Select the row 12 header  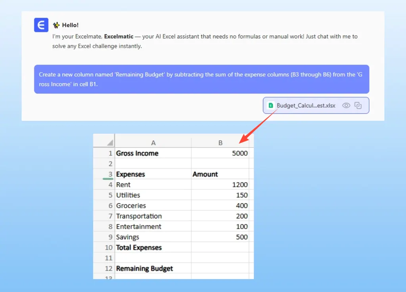(x=104, y=269)
